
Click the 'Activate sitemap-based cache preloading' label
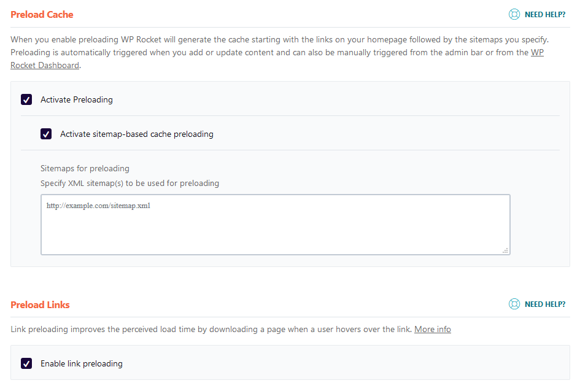tap(136, 134)
